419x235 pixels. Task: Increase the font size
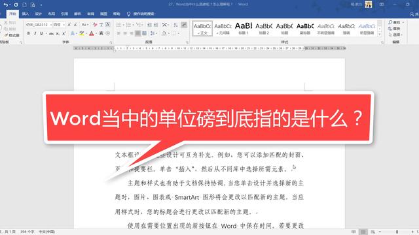pyautogui.click(x=69, y=25)
